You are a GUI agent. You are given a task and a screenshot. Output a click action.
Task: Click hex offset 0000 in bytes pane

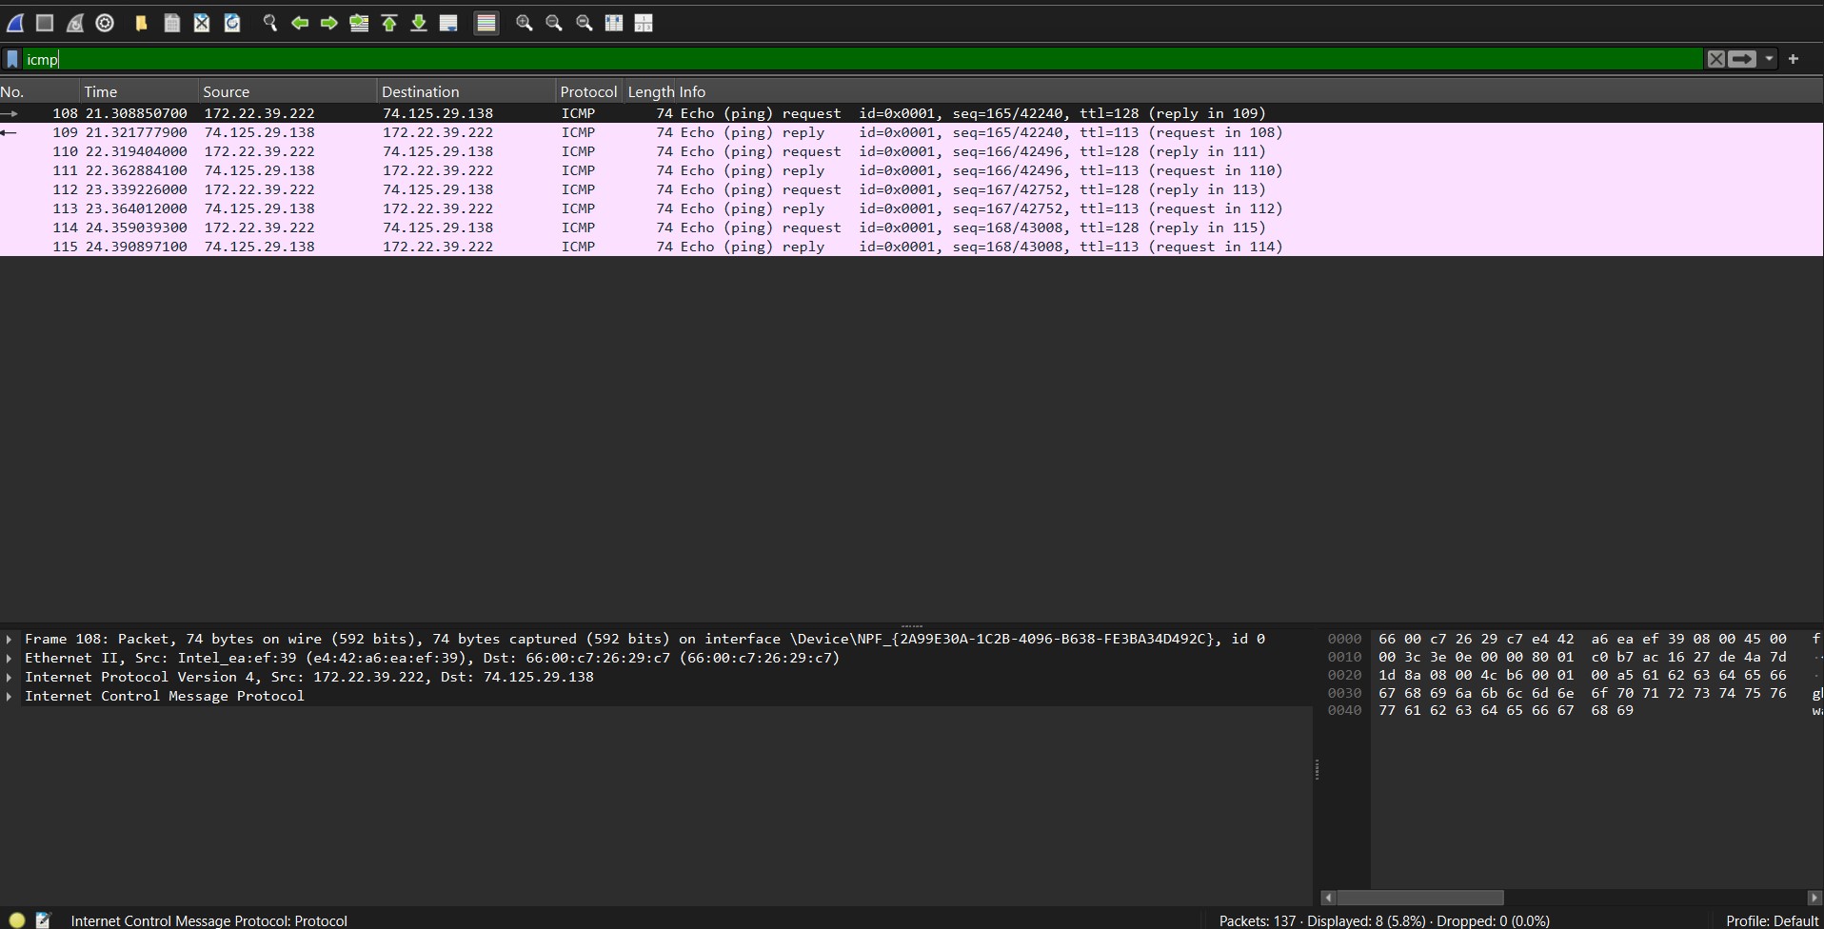click(1344, 639)
